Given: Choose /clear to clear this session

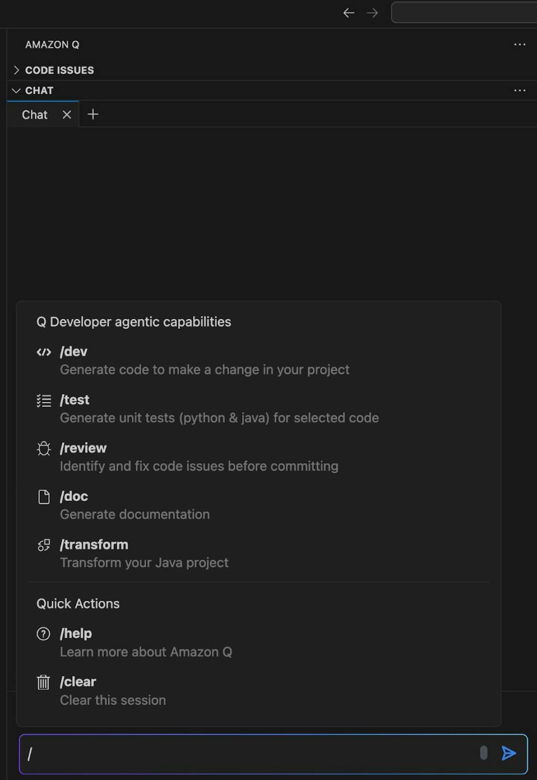Looking at the screenshot, I should pyautogui.click(x=78, y=682).
